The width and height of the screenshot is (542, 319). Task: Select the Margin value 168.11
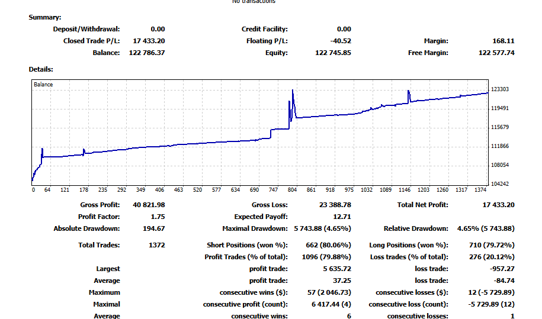tap(503, 41)
